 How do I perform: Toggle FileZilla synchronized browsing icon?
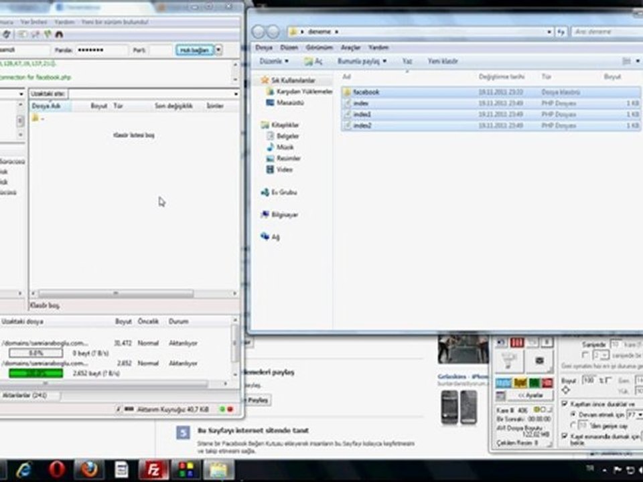(48, 34)
